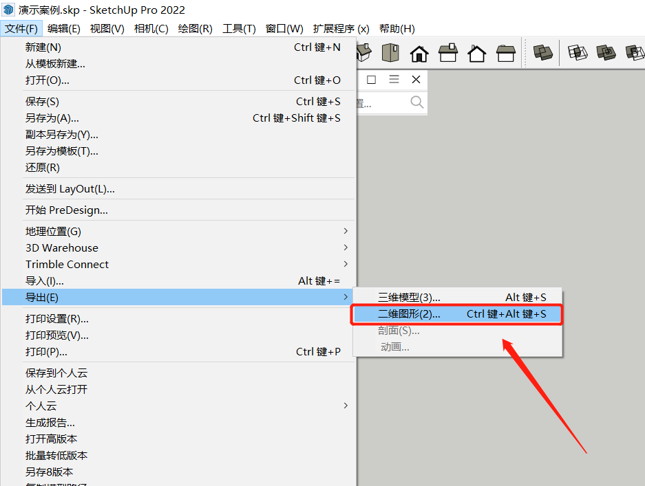Switch to Left view house icon
Viewport: 645px width, 486px height.
coord(505,53)
